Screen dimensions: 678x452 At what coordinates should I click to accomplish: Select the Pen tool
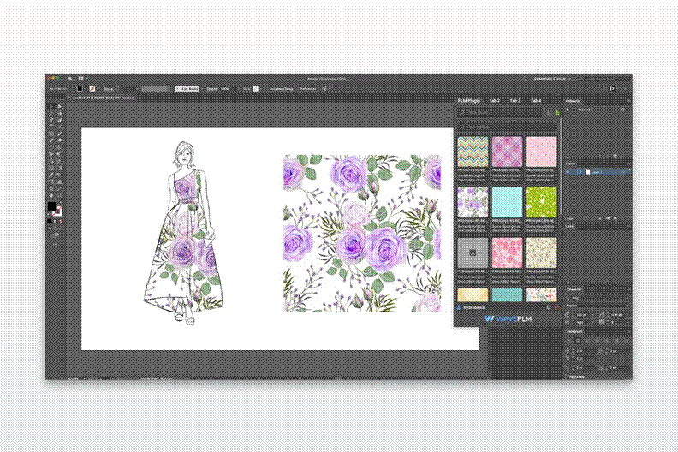click(51, 120)
